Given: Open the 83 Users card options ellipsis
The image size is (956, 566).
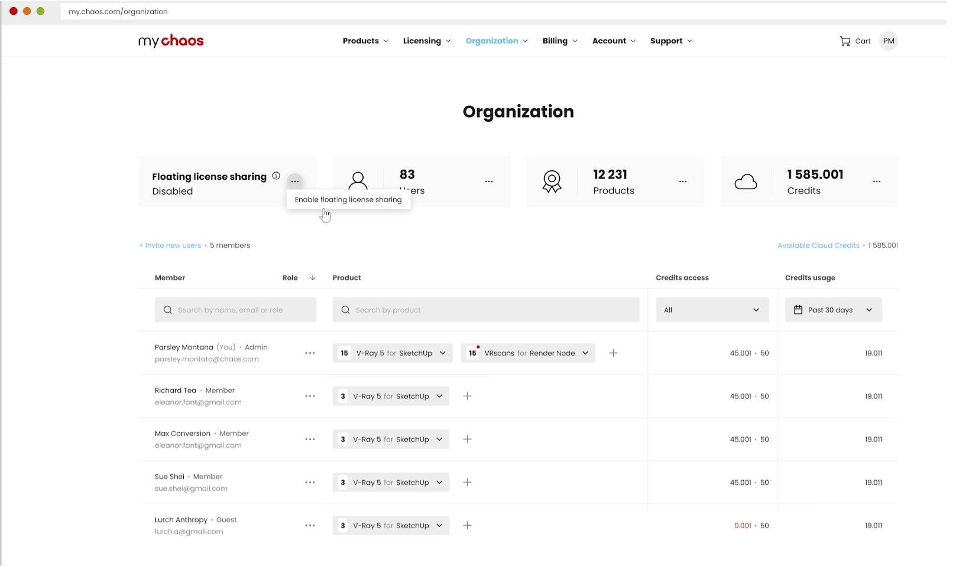Looking at the screenshot, I should pos(489,182).
